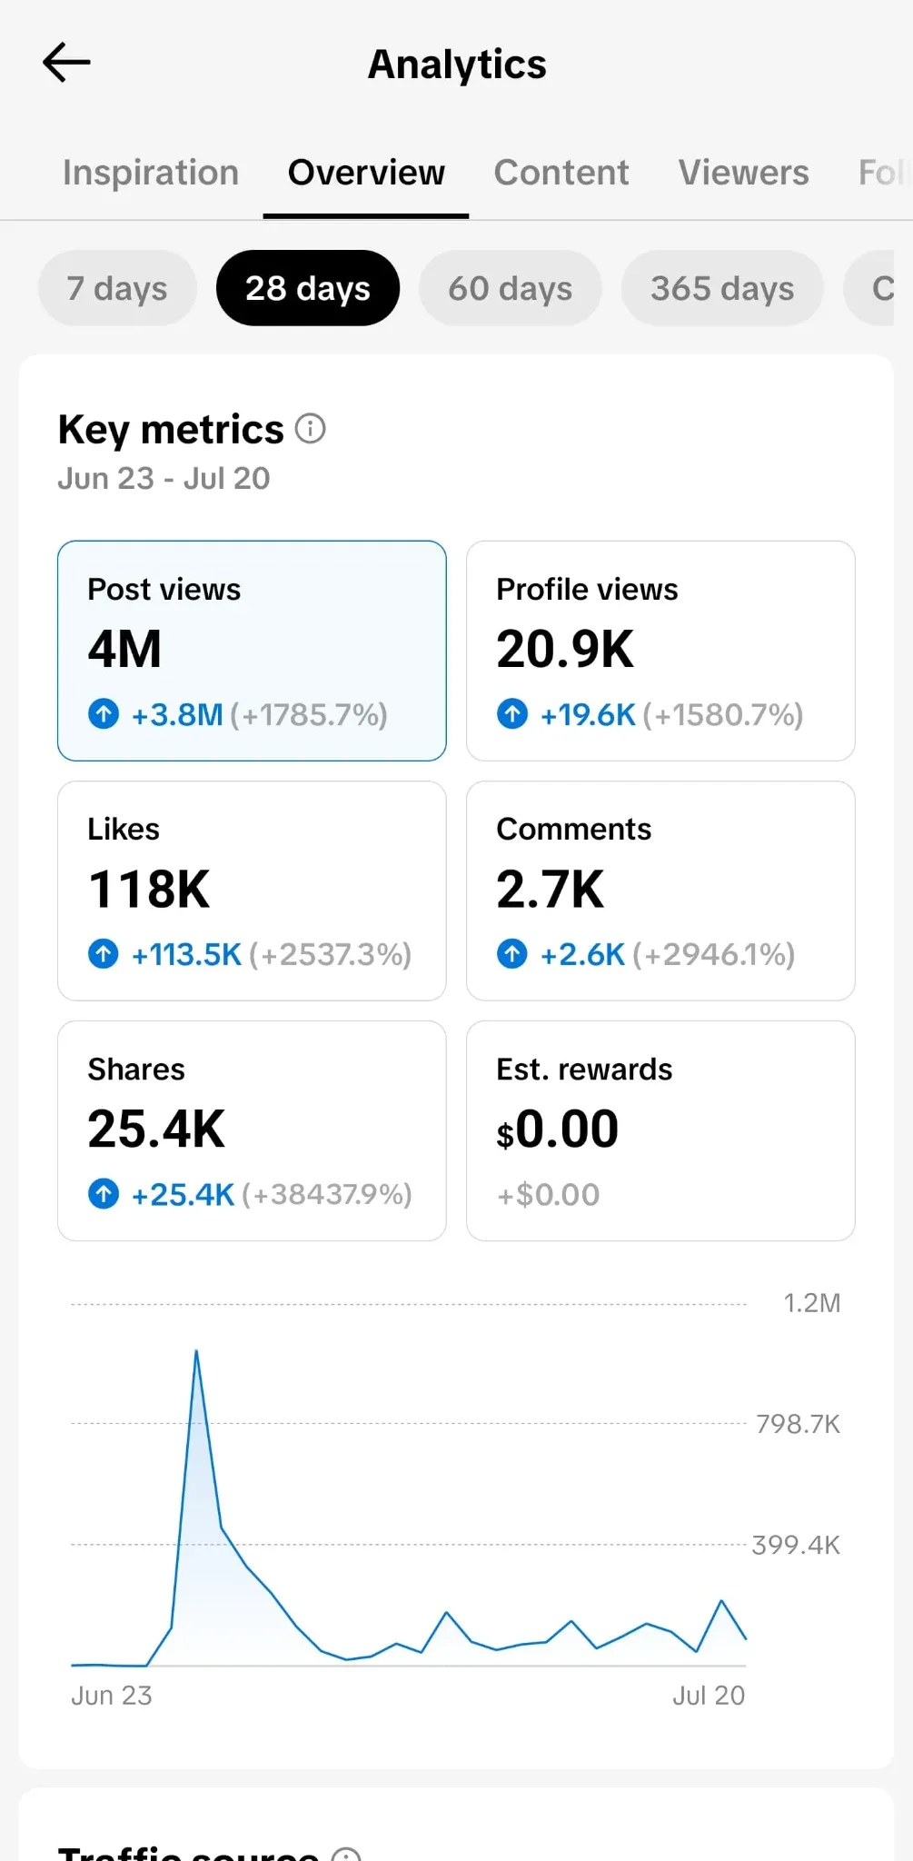Select the Comments metric card
Image resolution: width=913 pixels, height=1861 pixels.
click(660, 891)
